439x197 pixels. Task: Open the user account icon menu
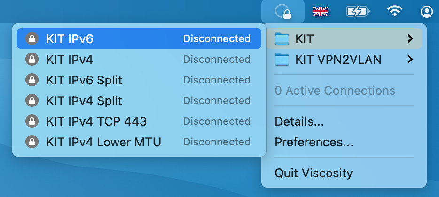pos(427,11)
